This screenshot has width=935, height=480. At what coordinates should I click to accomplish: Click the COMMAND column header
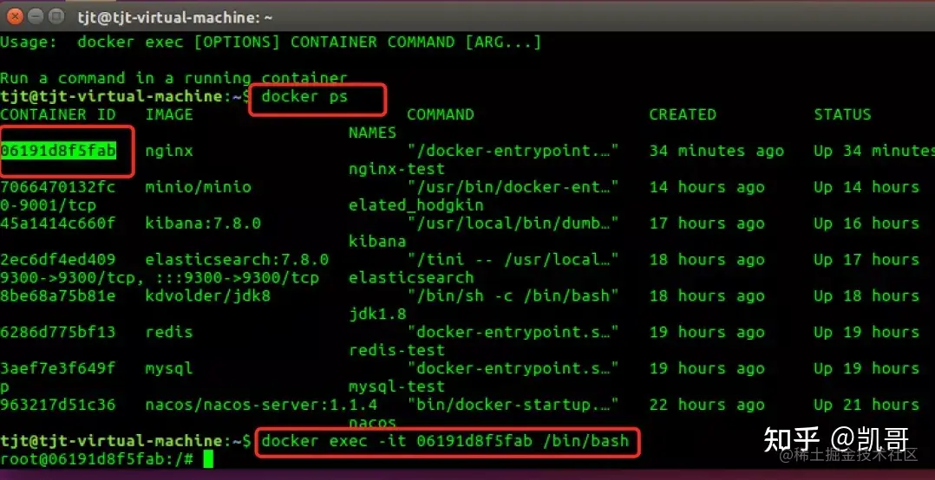(x=441, y=114)
